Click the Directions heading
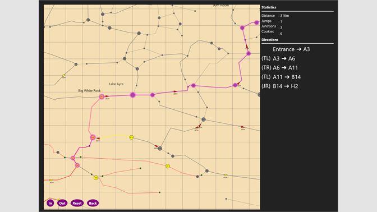 (270, 40)
